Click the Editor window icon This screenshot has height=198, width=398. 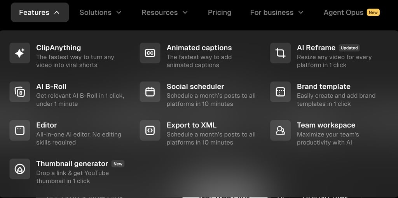pyautogui.click(x=20, y=130)
